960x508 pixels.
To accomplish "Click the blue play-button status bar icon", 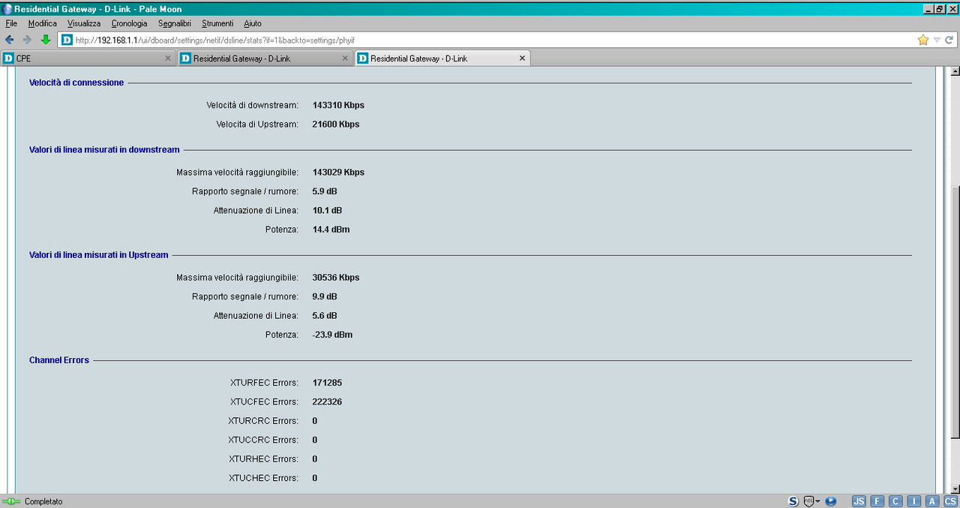I will point(831,500).
